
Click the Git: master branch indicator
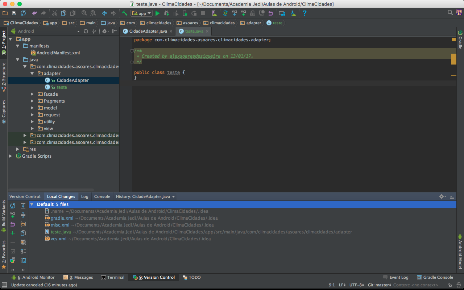(379, 285)
